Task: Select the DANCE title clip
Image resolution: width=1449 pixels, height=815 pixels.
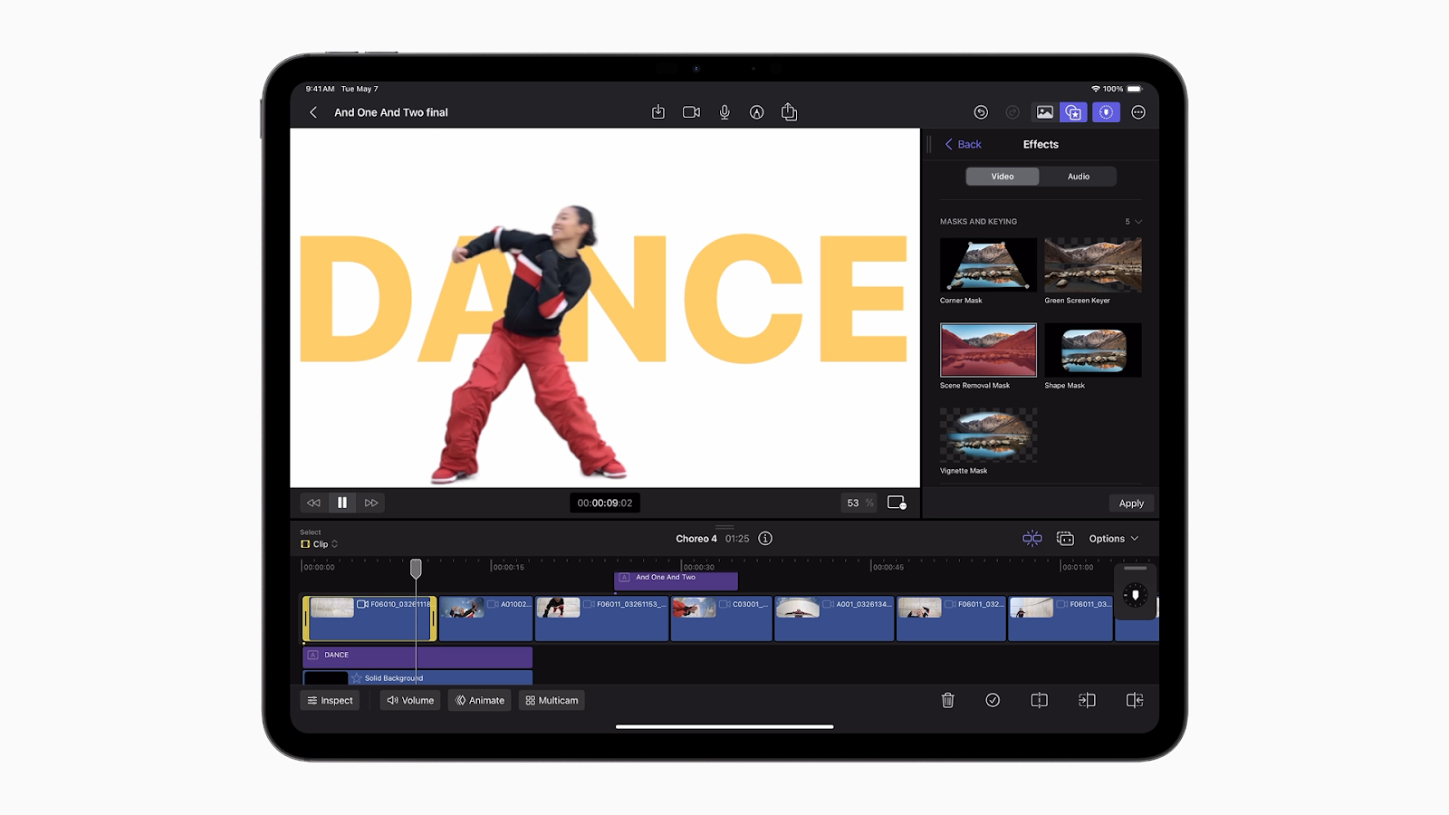Action: [x=417, y=656]
